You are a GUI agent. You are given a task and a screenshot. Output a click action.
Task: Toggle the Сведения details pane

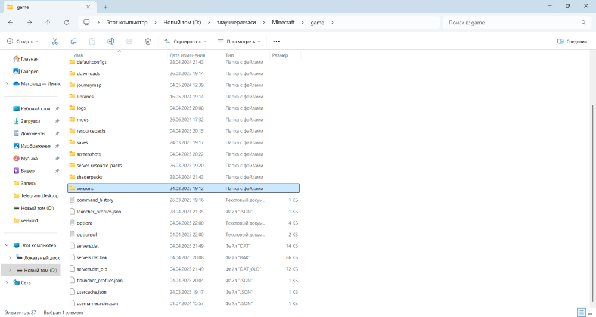click(x=572, y=42)
